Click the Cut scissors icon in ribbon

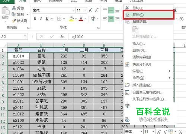[x=14, y=8]
